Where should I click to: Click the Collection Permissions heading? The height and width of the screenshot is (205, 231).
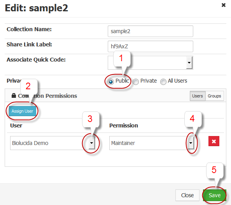[x=47, y=96]
